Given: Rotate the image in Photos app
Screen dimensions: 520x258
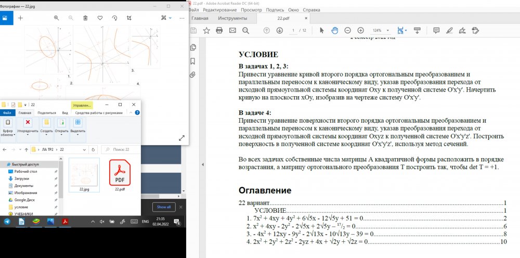Looking at the screenshot, I should 114,18.
